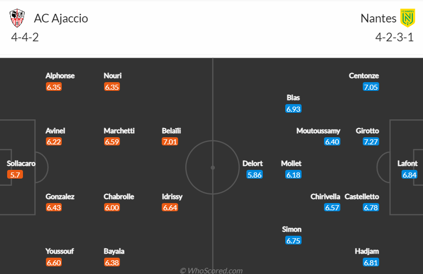Viewport: 423px width, 274px height.
Task: Select Hadjam's 6.81 rating badge
Action: point(370,262)
